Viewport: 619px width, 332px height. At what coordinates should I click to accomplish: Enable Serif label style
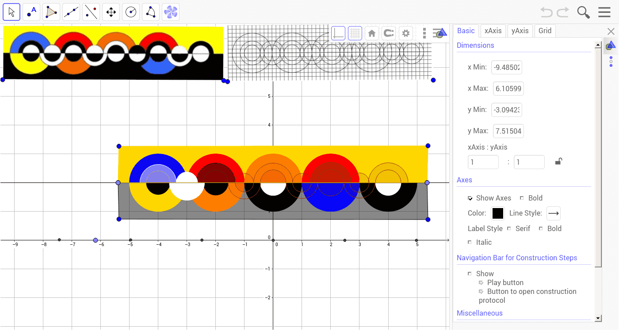[509, 228]
